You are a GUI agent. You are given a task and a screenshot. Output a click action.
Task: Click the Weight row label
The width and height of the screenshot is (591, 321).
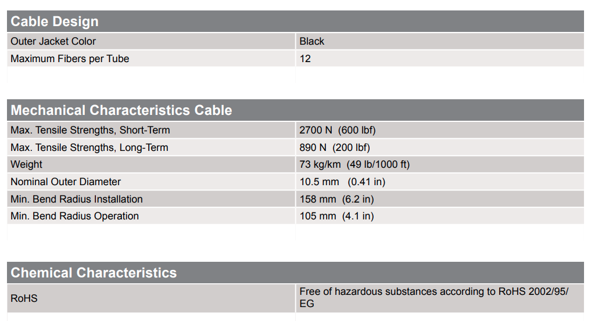[x=26, y=164]
